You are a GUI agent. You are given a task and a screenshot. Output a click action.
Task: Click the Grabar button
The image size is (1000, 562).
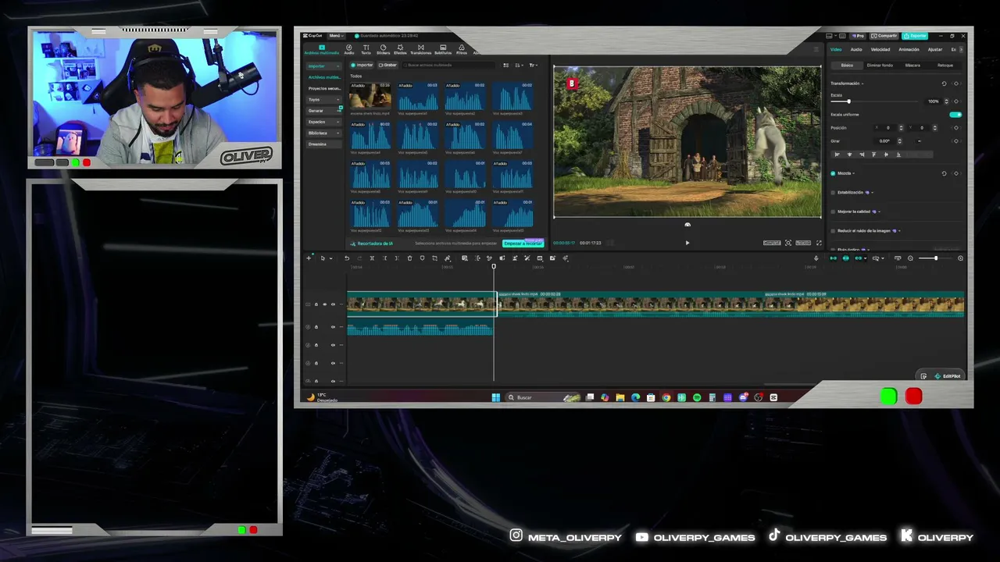point(388,65)
